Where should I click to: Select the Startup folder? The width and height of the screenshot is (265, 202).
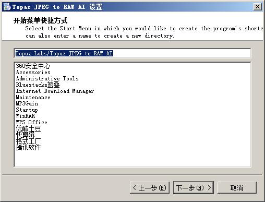(27, 110)
